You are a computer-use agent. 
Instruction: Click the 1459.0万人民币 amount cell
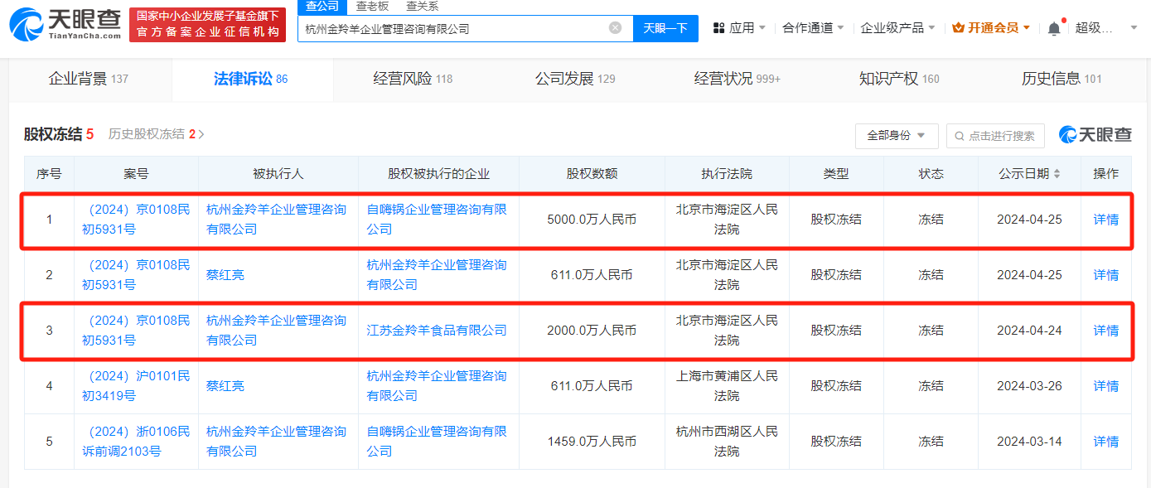pos(592,442)
